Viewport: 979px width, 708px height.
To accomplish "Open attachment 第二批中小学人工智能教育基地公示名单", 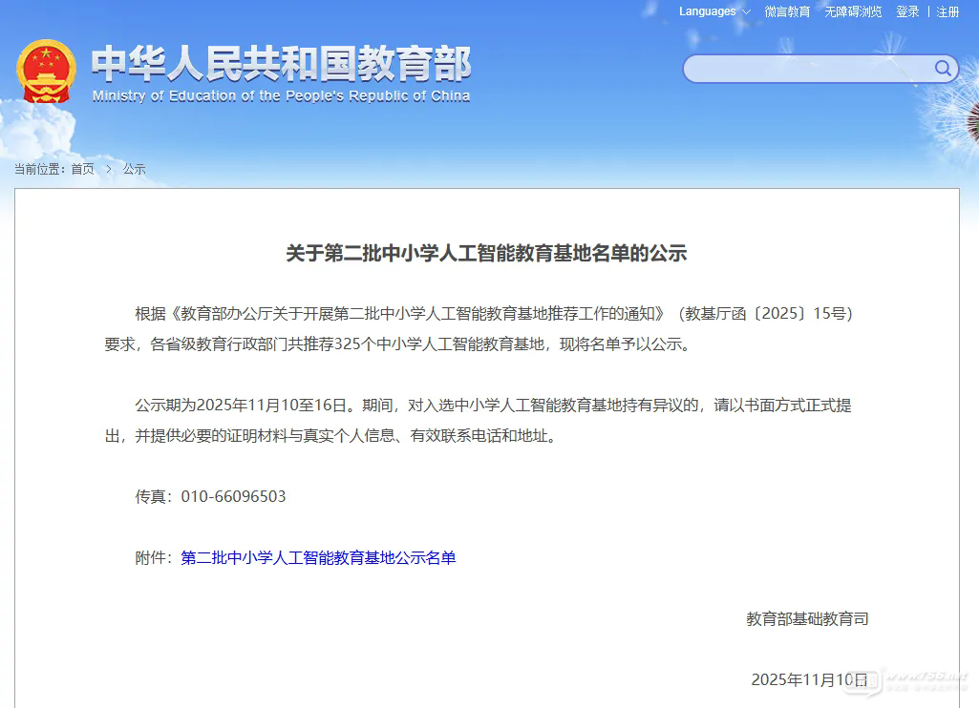I will pos(318,558).
